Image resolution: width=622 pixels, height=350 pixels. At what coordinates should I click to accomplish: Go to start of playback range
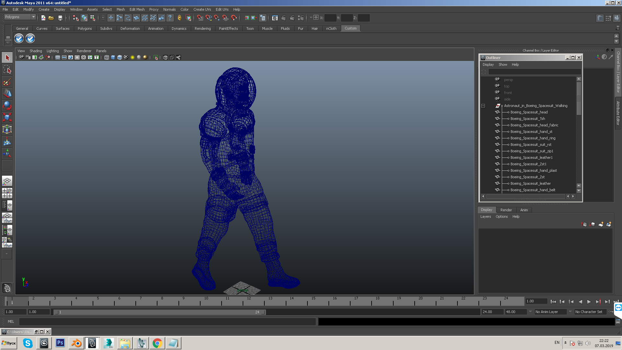[553, 302]
